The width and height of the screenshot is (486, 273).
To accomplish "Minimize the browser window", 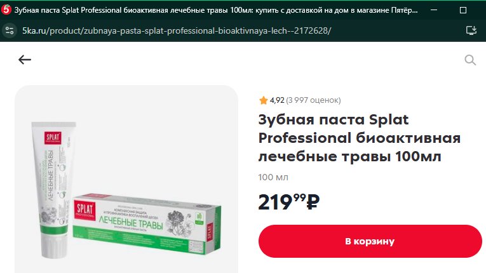I will point(434,10).
